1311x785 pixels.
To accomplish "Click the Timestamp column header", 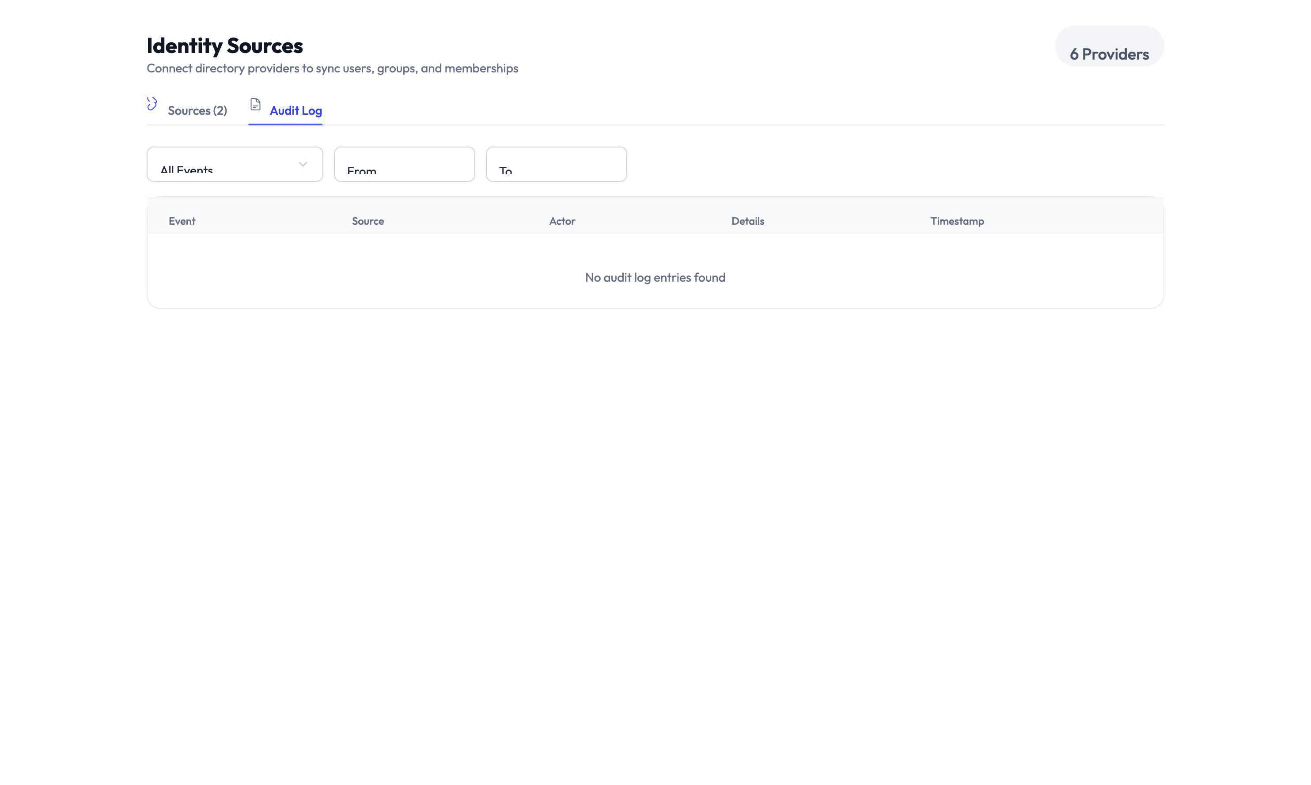I will pyautogui.click(x=957, y=221).
